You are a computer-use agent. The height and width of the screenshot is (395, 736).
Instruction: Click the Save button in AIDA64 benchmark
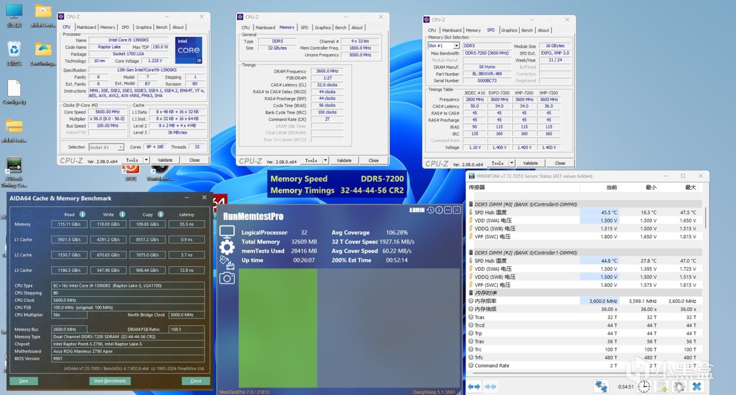tap(24, 381)
